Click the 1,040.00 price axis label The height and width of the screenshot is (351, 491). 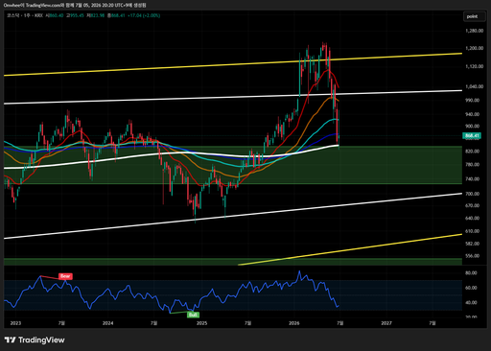tap(474, 86)
